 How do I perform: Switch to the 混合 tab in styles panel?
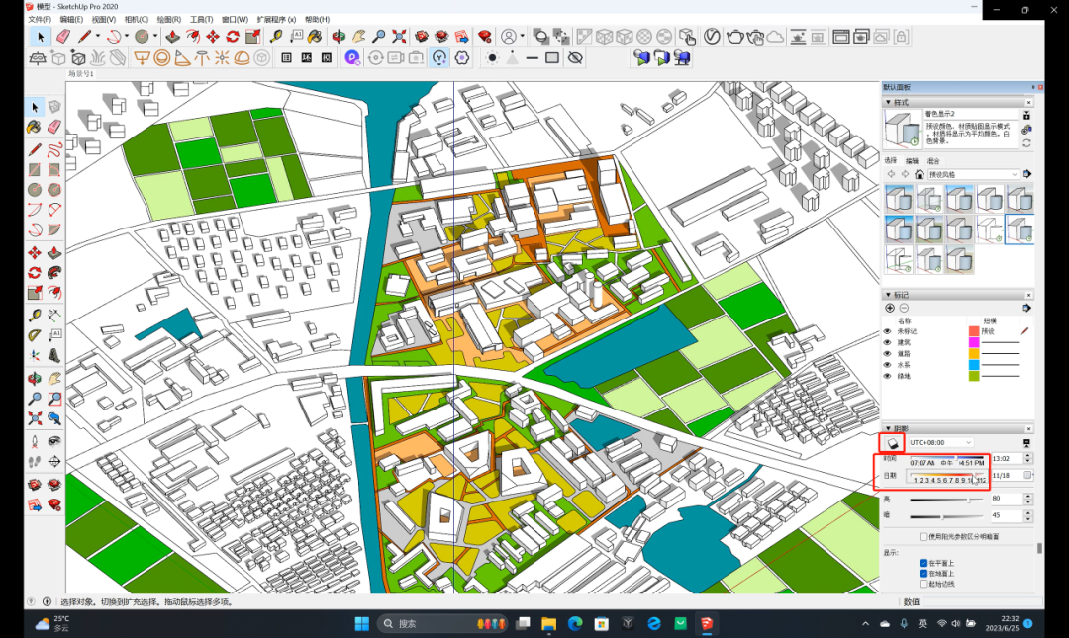pos(933,161)
